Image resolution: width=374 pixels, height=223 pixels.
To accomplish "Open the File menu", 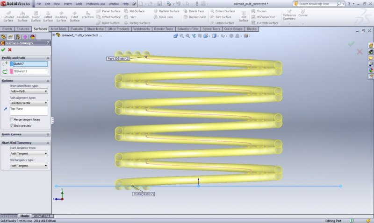I will coord(39,4).
